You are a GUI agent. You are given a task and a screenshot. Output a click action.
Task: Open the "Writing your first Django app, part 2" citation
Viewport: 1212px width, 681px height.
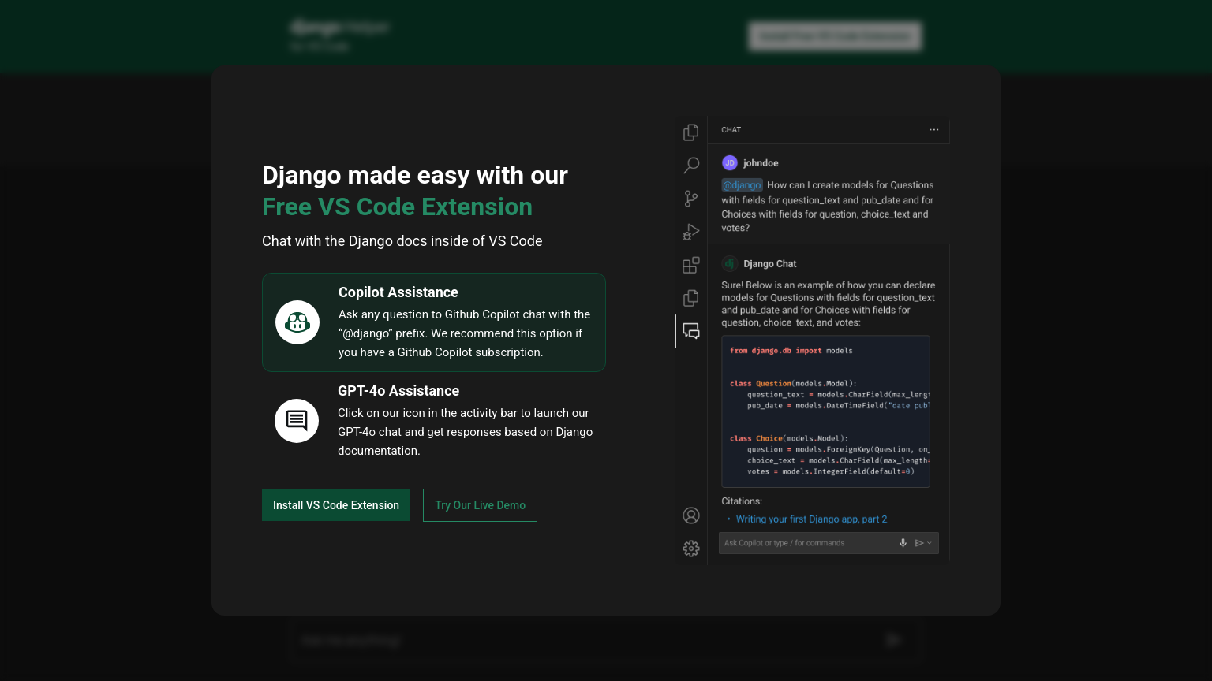coord(811,519)
